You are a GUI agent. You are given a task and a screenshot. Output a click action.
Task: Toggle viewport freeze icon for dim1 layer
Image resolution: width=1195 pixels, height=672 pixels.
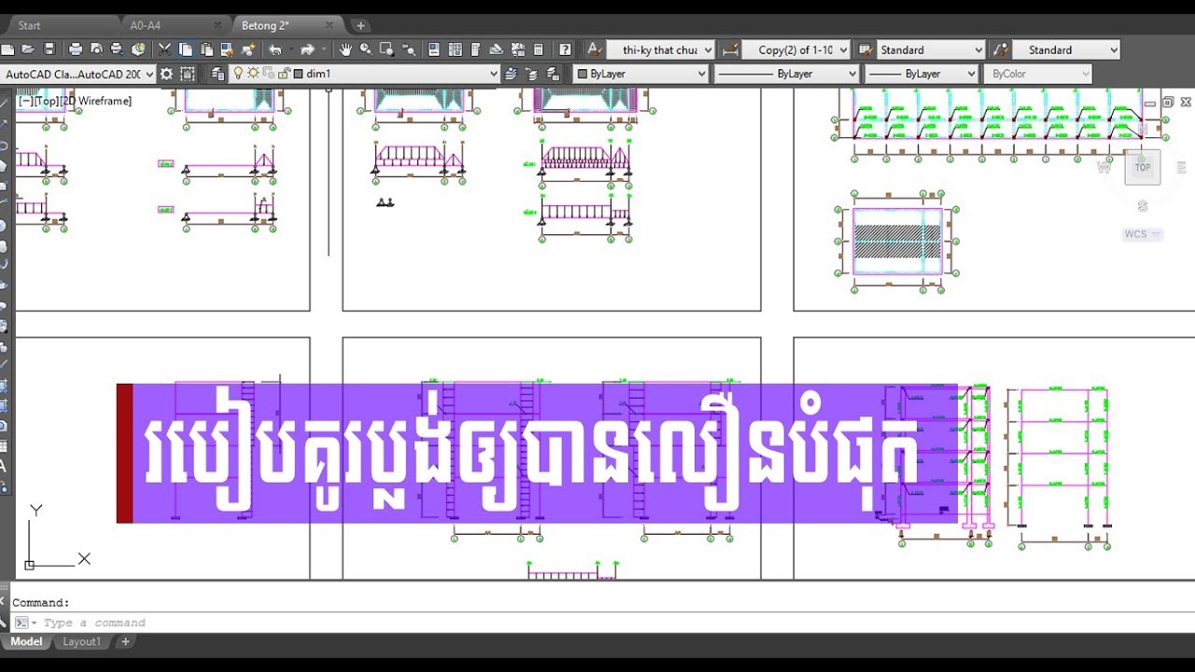pyautogui.click(x=268, y=73)
